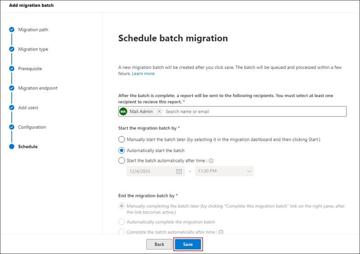Click the MA avatar of Mail Admin
Viewport: 360px width, 254px height.
pyautogui.click(x=123, y=111)
